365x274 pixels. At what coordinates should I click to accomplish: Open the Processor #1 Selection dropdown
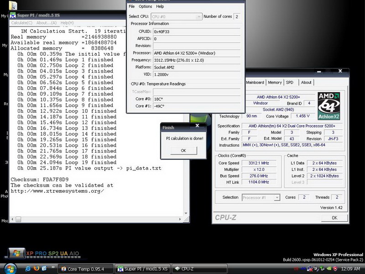click(x=261, y=198)
